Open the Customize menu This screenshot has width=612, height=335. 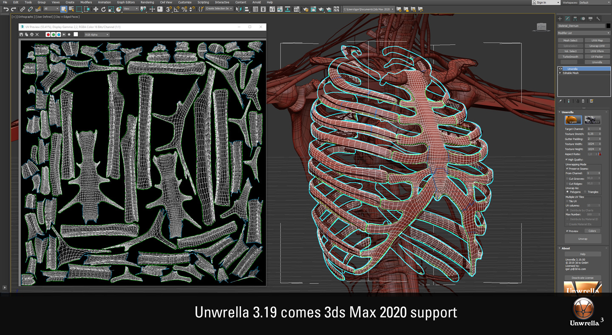tap(184, 3)
